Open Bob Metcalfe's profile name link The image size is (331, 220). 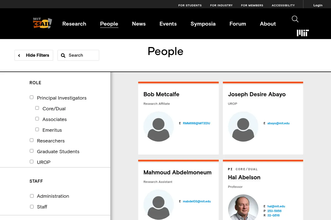(161, 94)
